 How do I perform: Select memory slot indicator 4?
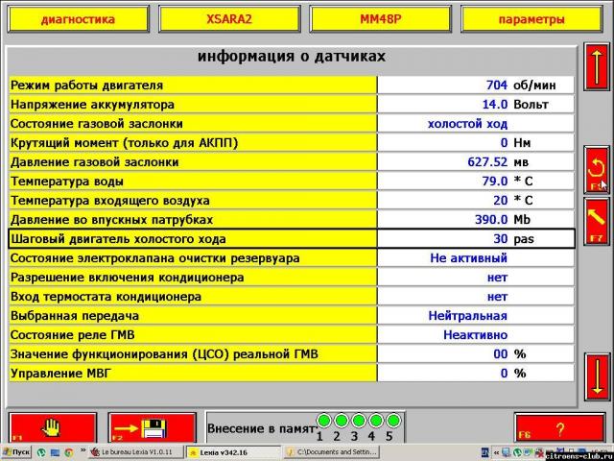click(375, 421)
